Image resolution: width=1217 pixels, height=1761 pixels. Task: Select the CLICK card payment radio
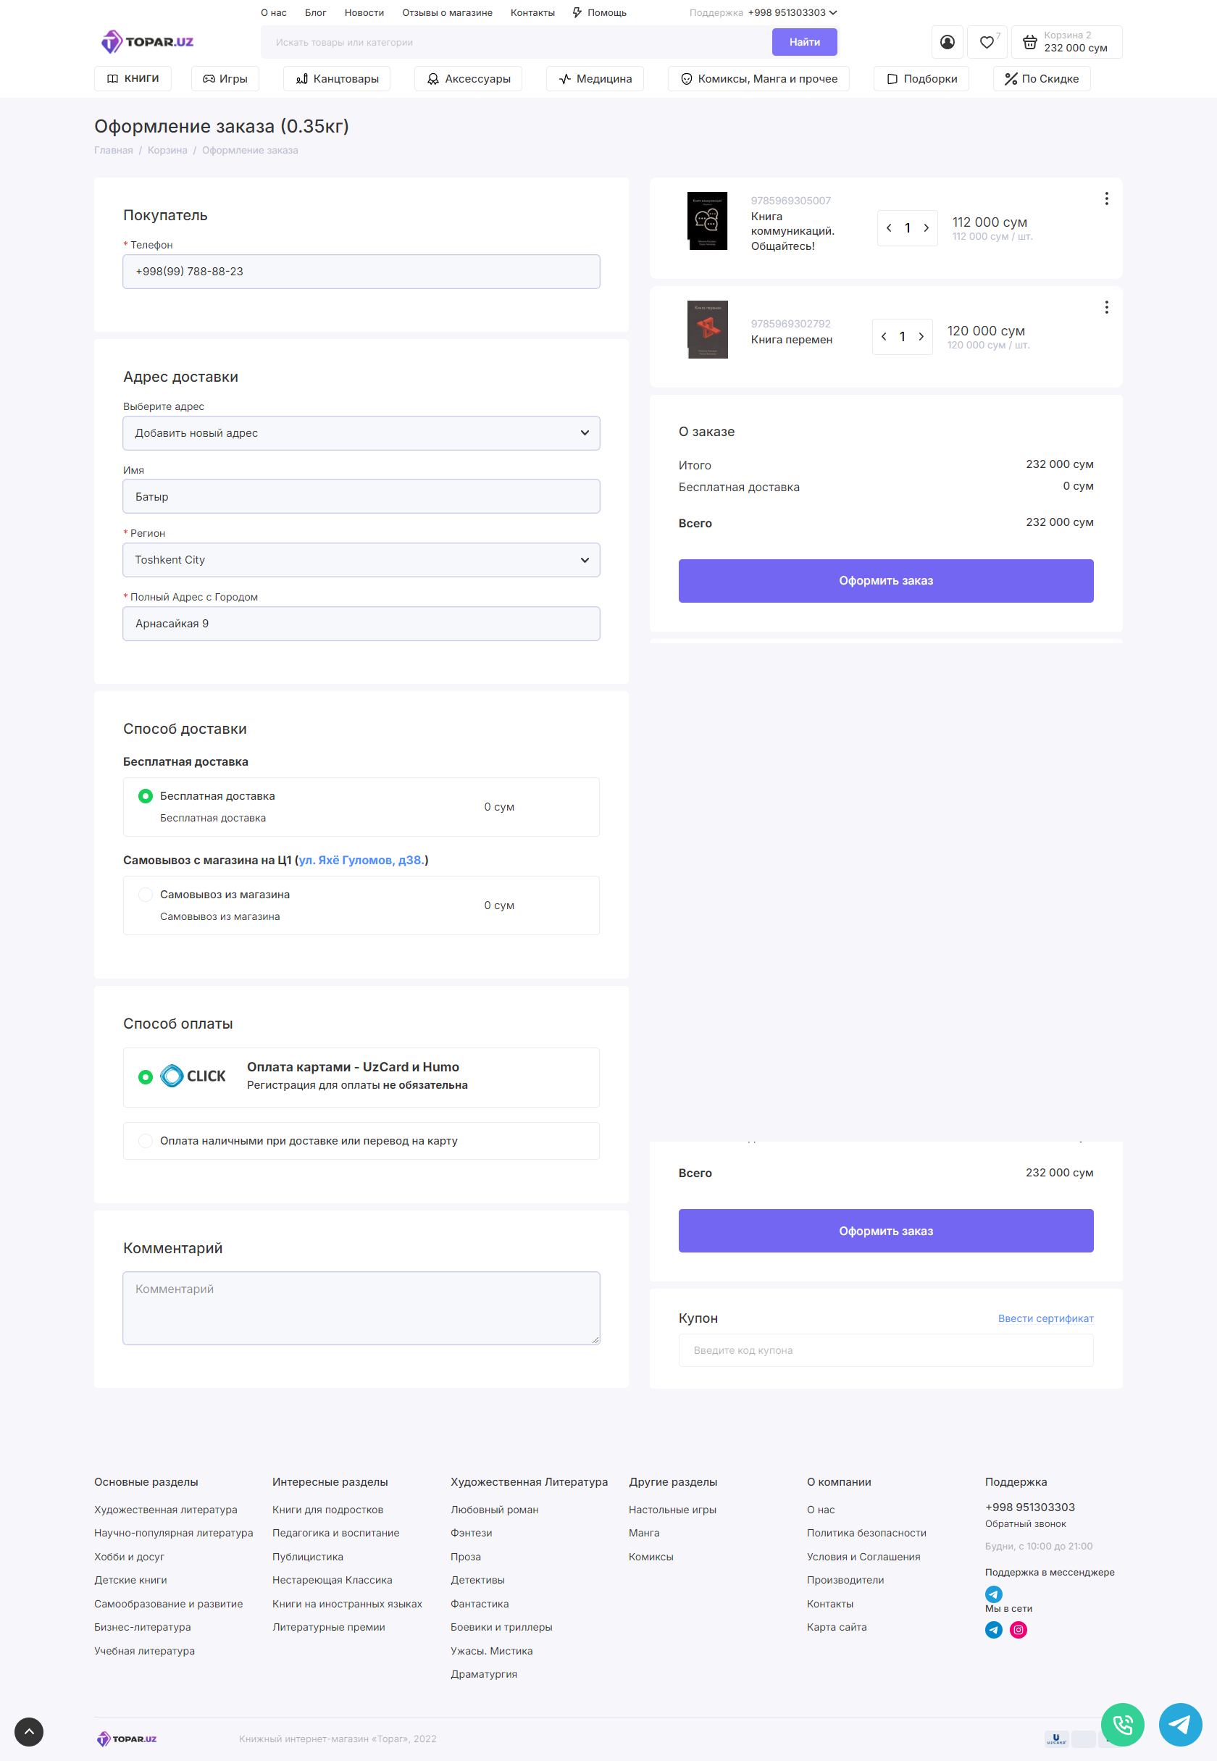coord(146,1077)
